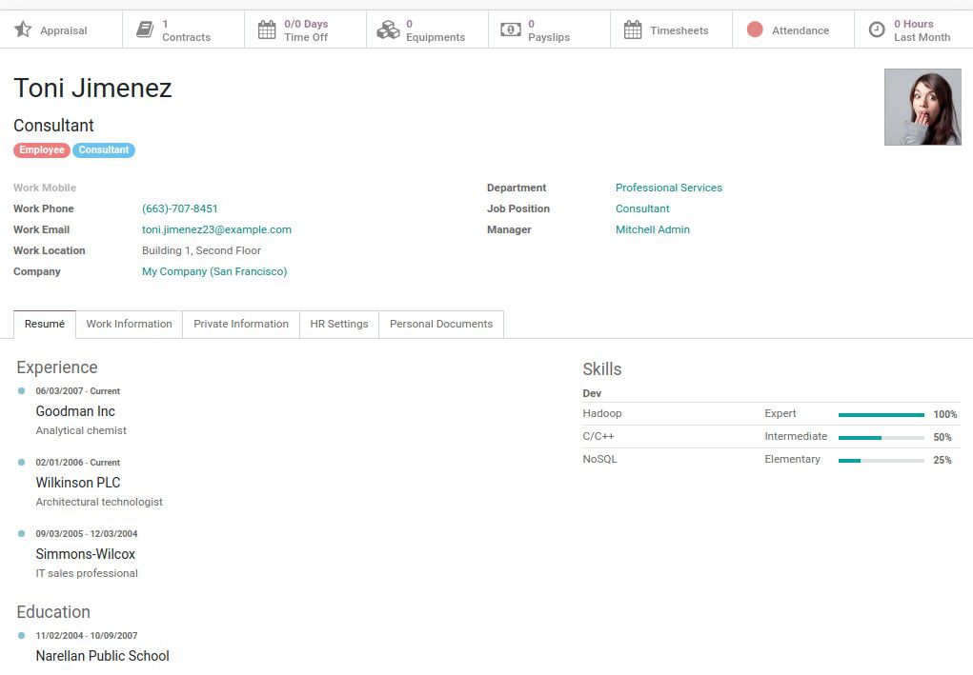This screenshot has width=973, height=675.
Task: Open the Consultant job position link
Action: [642, 208]
